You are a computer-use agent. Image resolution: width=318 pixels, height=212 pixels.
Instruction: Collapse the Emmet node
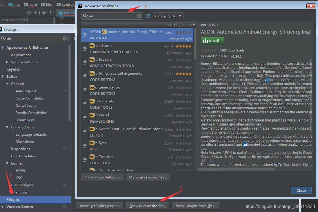[7, 163]
